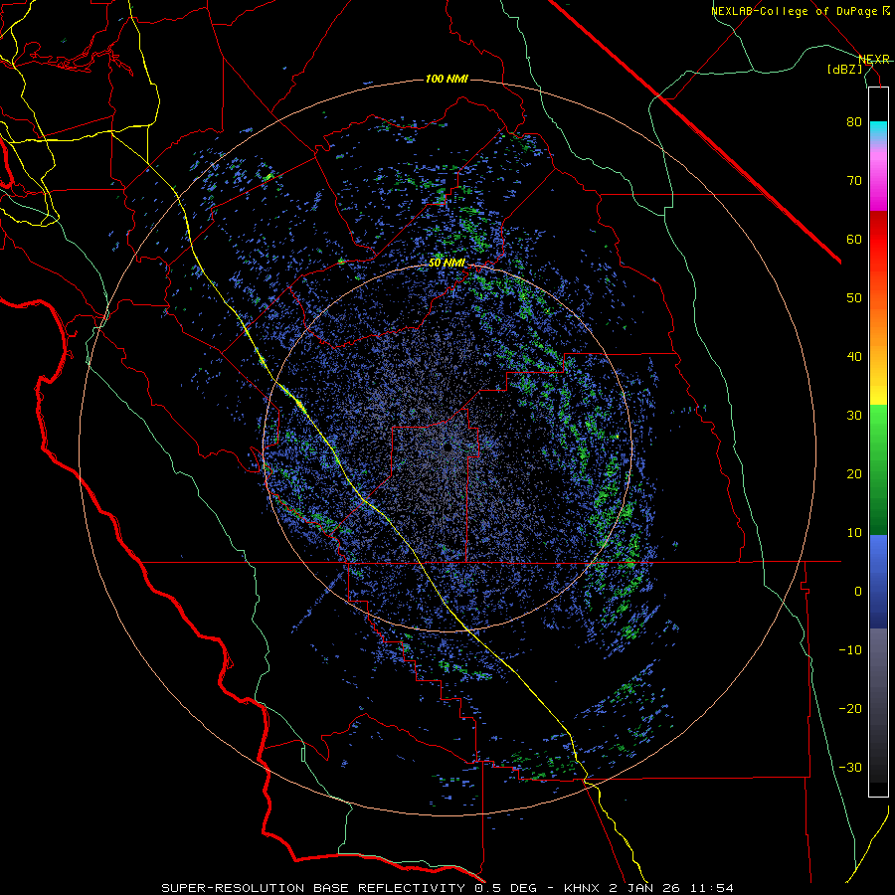Click the reflectivity color bar legend
The height and width of the screenshot is (895, 895).
pyautogui.click(x=878, y=442)
